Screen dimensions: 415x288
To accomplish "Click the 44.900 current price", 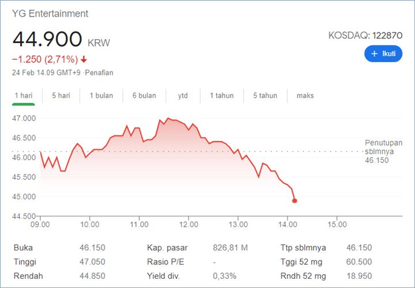I will (x=47, y=39).
